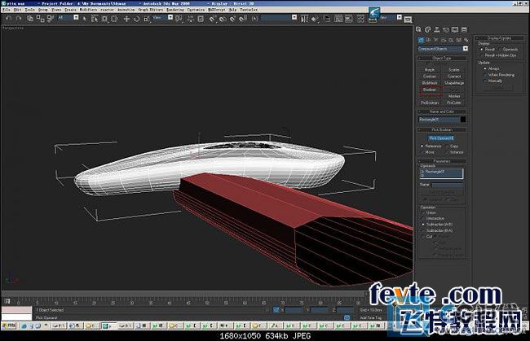Select the Move radio button

(422, 152)
